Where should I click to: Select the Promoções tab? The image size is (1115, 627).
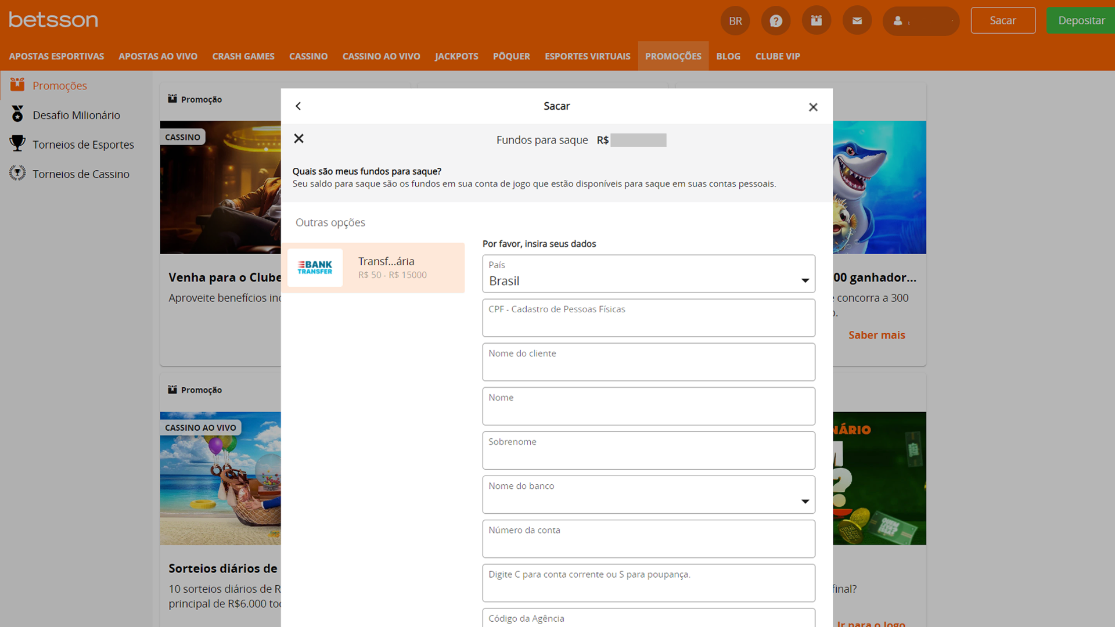point(673,56)
